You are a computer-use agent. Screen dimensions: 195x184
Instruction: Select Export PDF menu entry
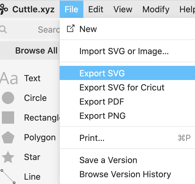[x=101, y=102]
